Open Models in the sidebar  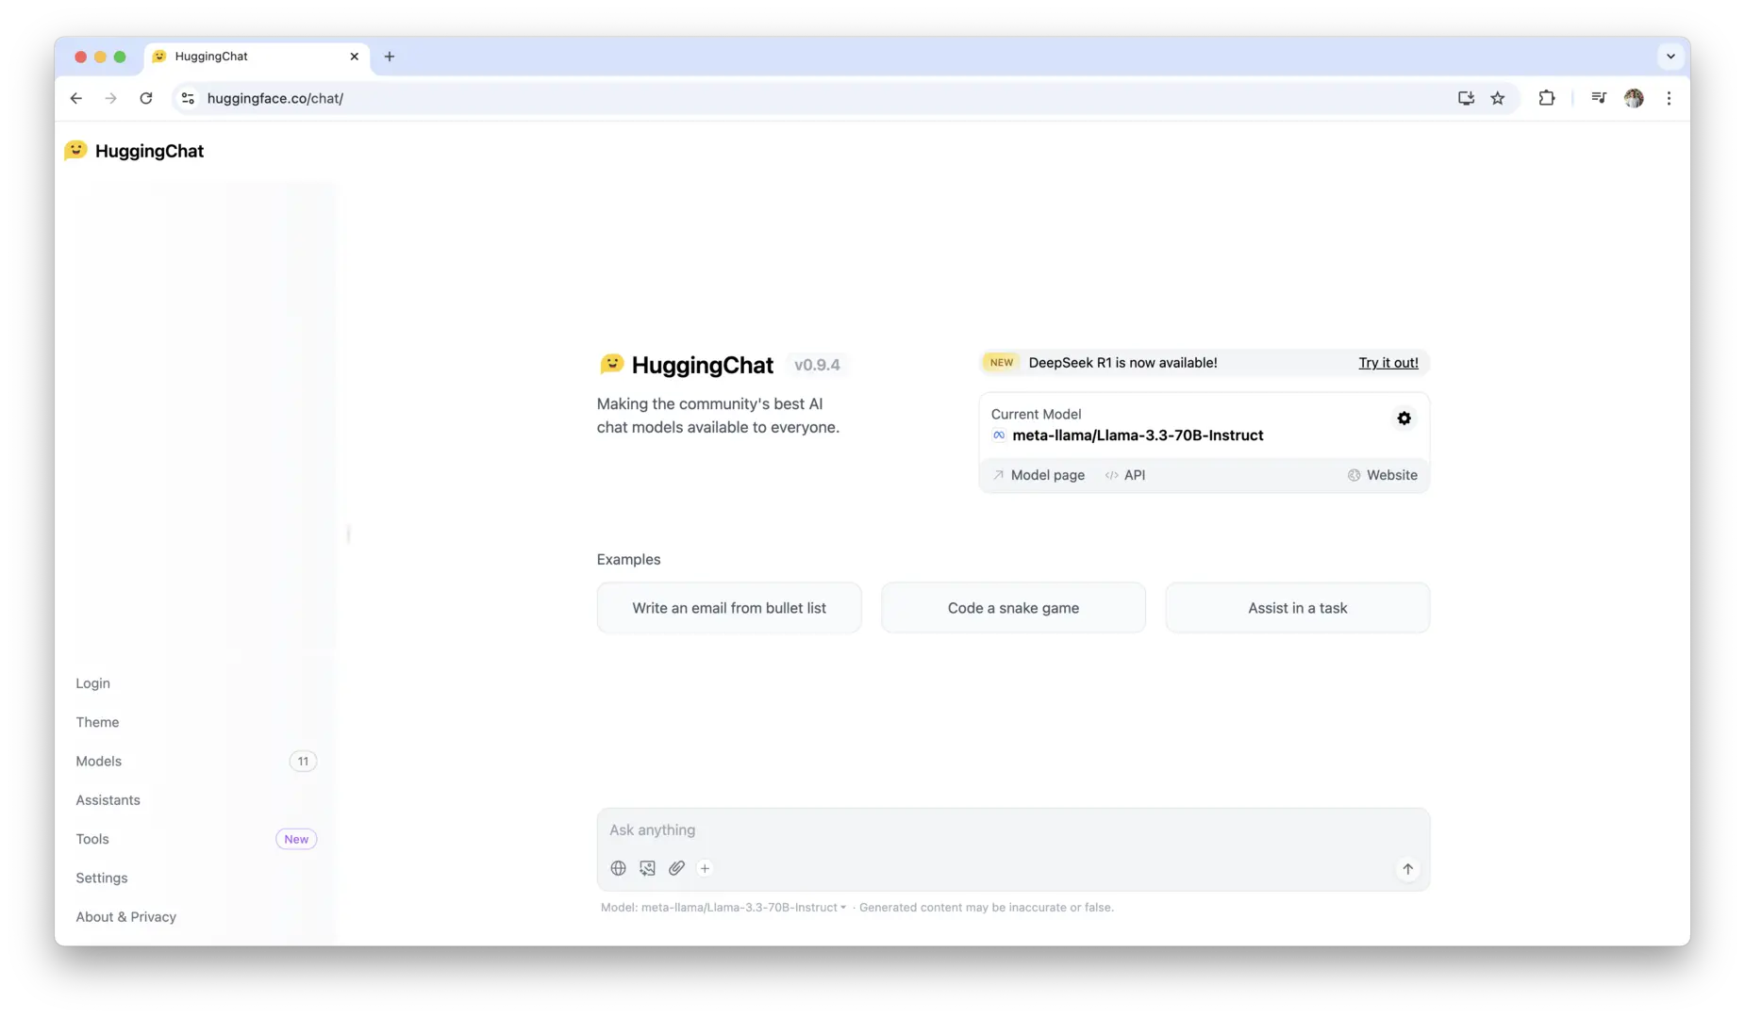tap(99, 762)
